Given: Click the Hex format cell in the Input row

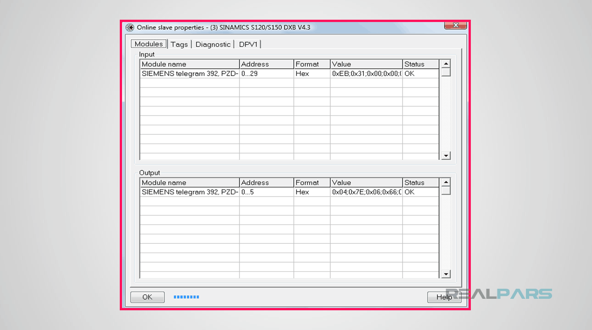Looking at the screenshot, I should click(312, 73).
